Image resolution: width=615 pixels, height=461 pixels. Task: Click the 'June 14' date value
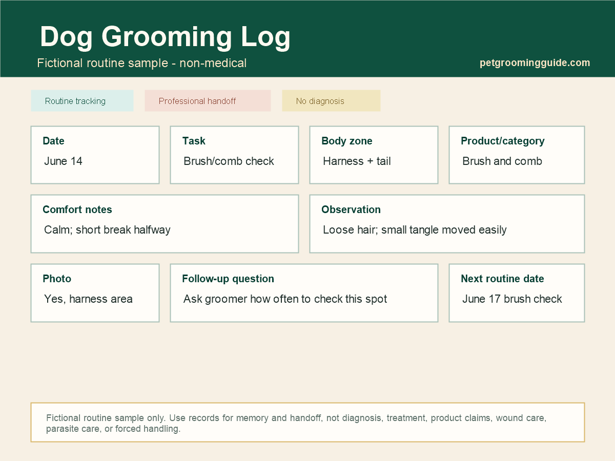[64, 161]
